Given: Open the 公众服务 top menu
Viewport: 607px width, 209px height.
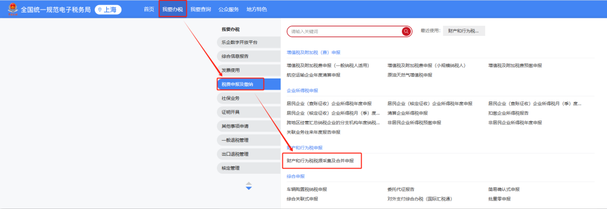Looking at the screenshot, I should pyautogui.click(x=228, y=10).
